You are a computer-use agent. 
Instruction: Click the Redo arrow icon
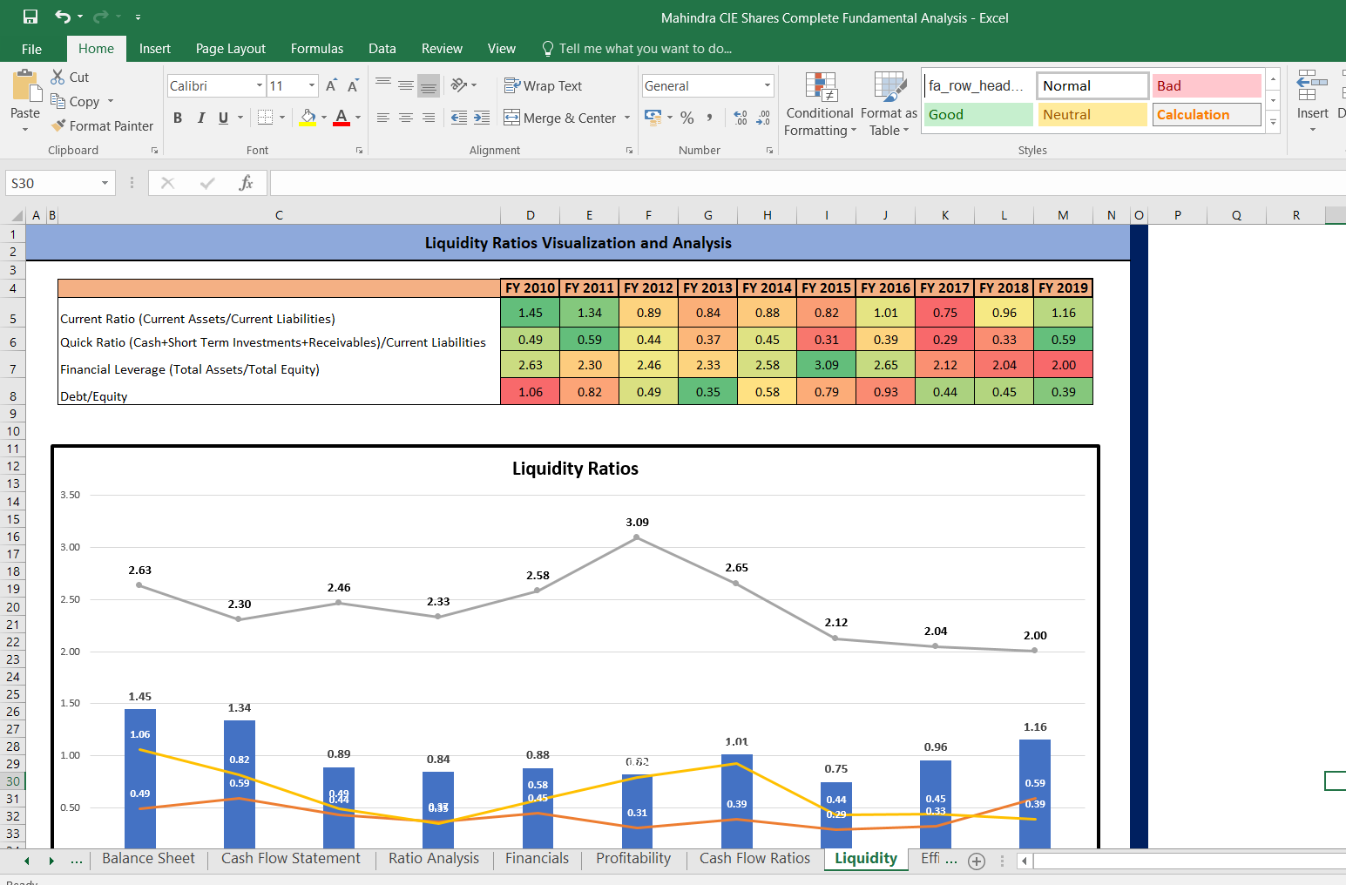tap(100, 17)
